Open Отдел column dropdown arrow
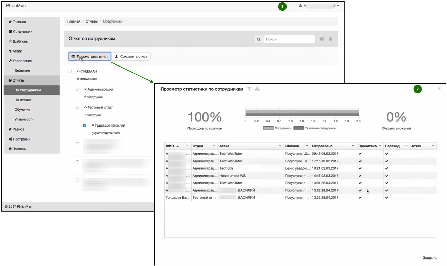Screen dimensions: 447x266 coord(214,146)
